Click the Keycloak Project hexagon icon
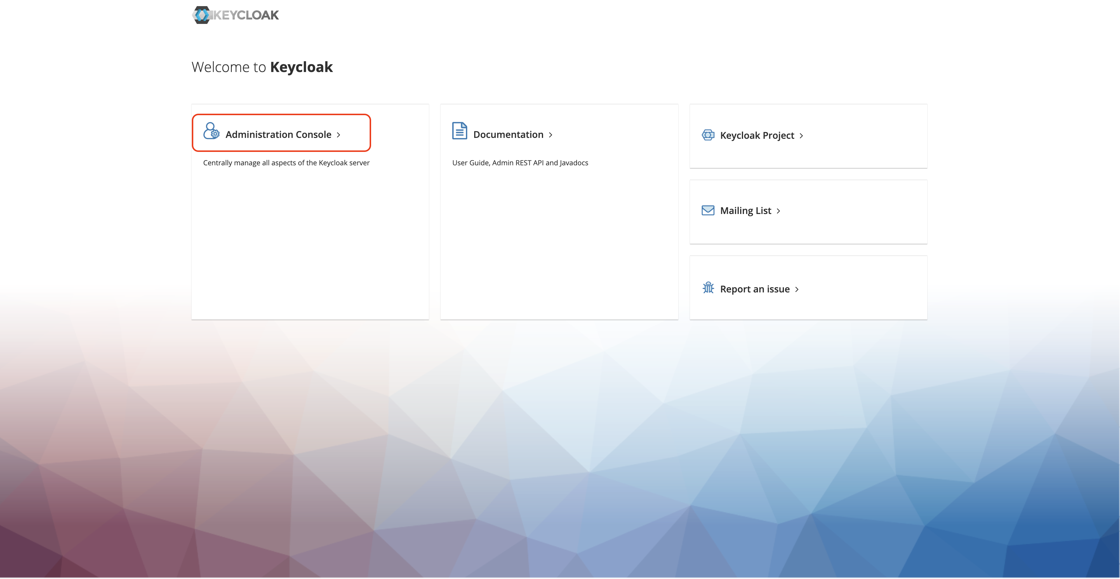Screen dimensions: 1120x579 (708, 135)
